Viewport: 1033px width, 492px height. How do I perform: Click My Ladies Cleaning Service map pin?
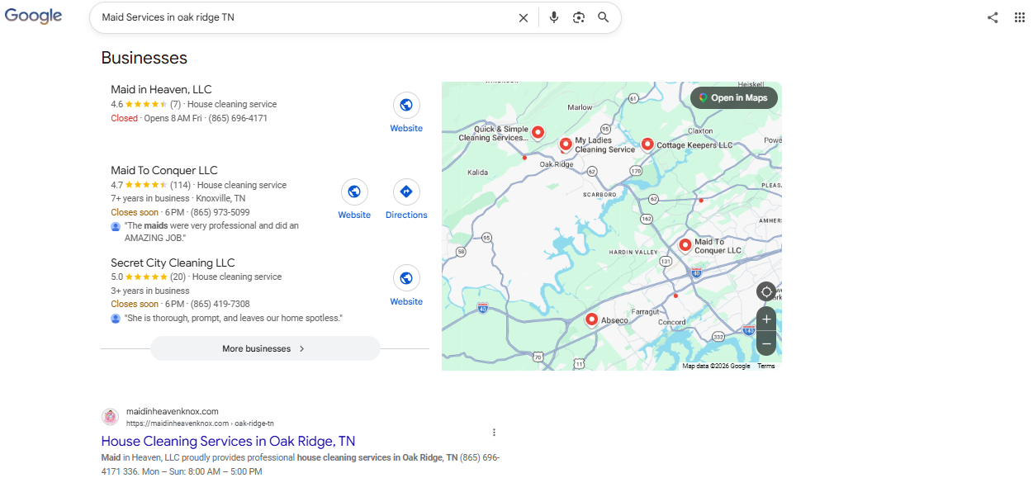[x=566, y=144]
